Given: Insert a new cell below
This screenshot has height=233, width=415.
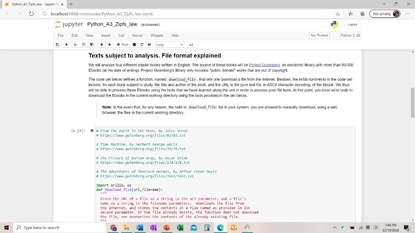Looking at the screenshot, I should click(x=66, y=44).
